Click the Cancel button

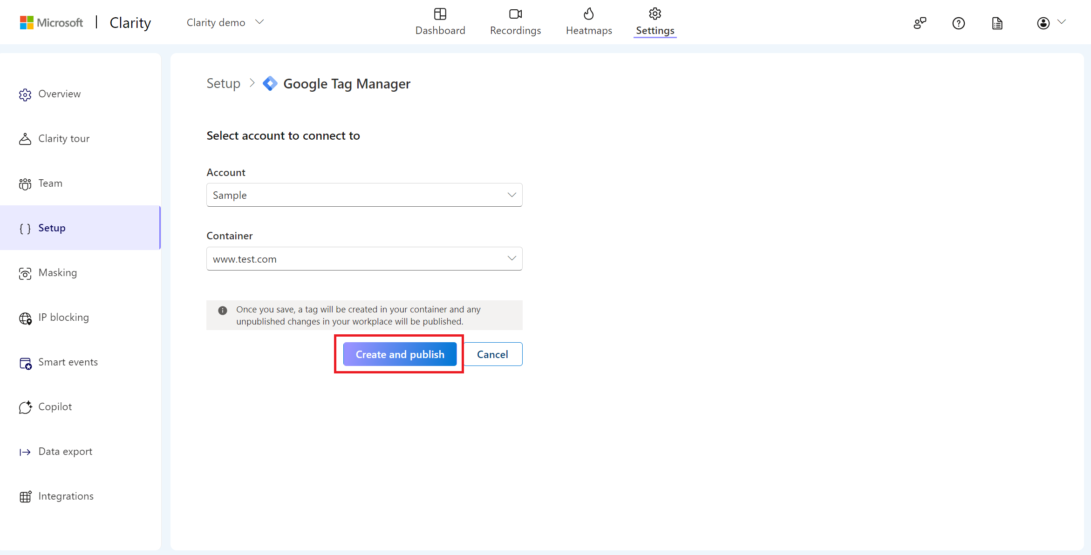click(x=492, y=354)
